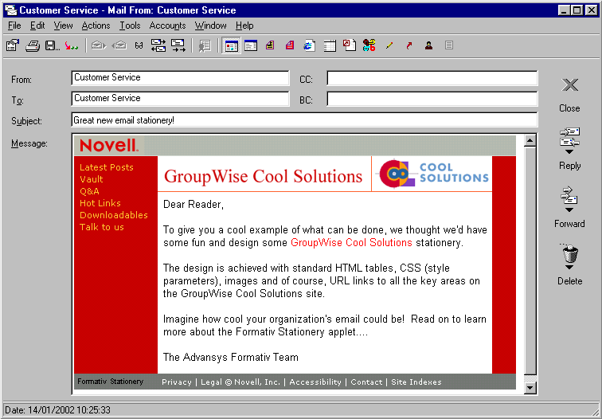Click the message scrollbar down arrow

pos(530,387)
